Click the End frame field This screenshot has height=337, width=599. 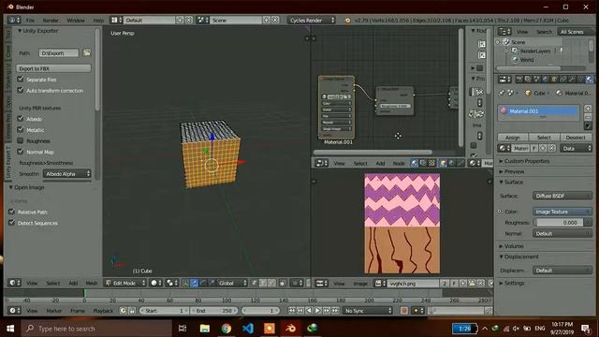(214, 311)
